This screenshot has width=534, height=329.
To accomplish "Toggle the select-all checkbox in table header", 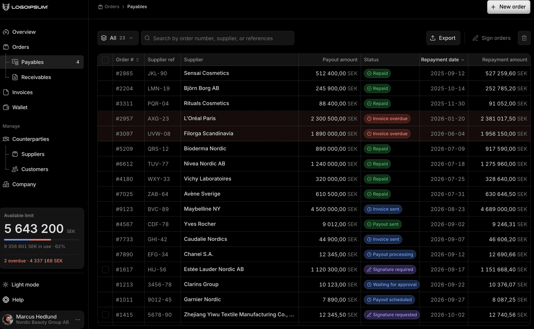I will tap(105, 60).
